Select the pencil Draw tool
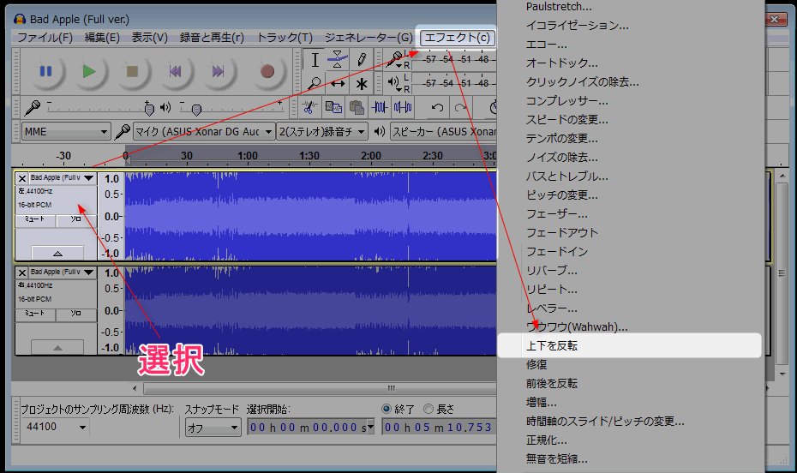 (362, 60)
